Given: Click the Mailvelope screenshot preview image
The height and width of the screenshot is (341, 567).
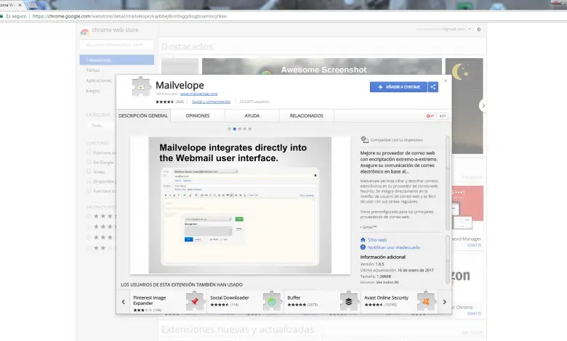Looking at the screenshot, I should pos(240,205).
